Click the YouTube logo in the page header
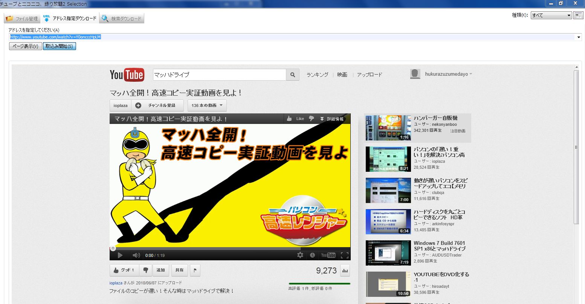585x304 pixels. coord(127,75)
